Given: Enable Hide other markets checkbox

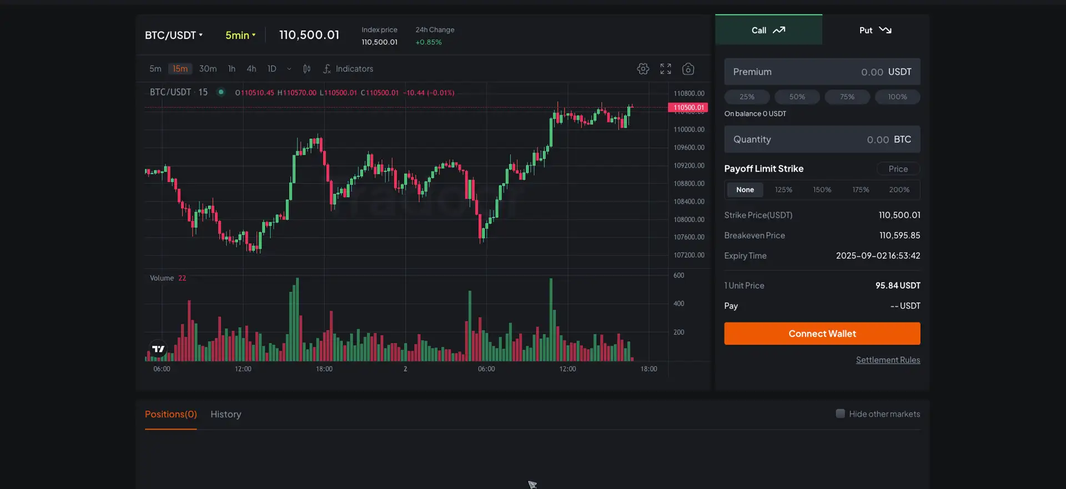Looking at the screenshot, I should click(x=840, y=414).
